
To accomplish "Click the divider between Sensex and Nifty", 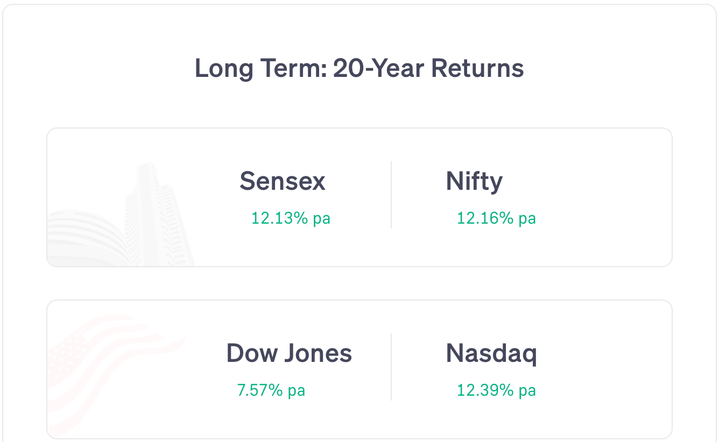I will (391, 195).
